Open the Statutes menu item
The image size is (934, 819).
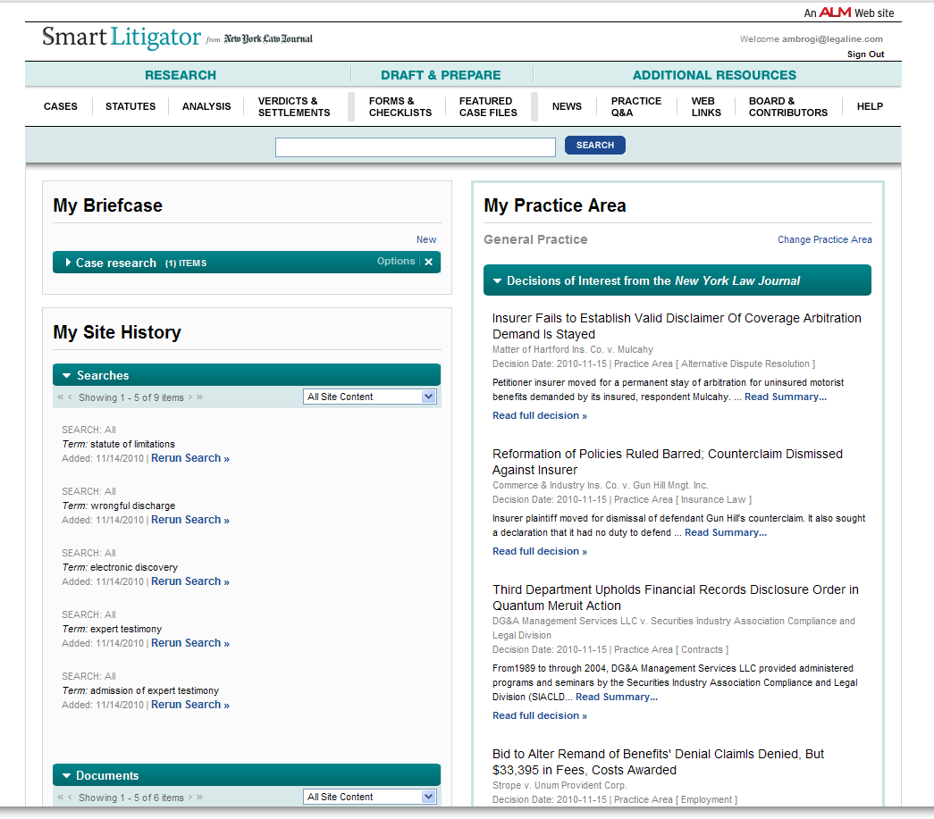pos(130,106)
